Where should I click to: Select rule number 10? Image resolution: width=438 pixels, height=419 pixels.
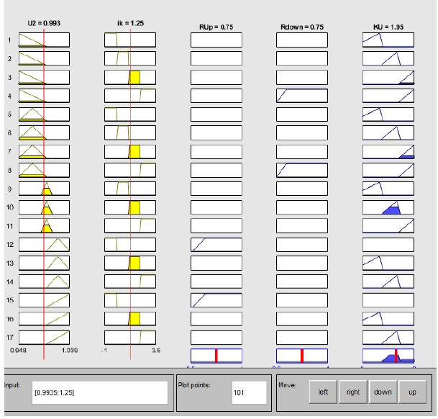[x=9, y=208]
